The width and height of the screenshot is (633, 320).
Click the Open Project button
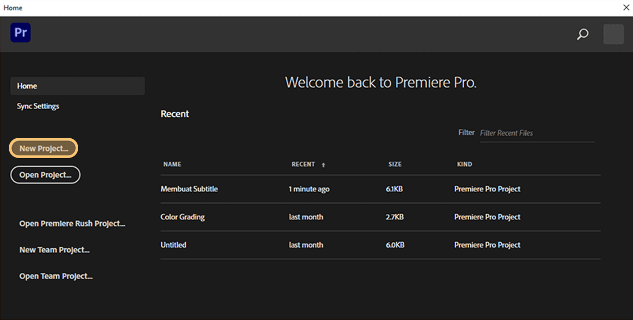(x=45, y=175)
